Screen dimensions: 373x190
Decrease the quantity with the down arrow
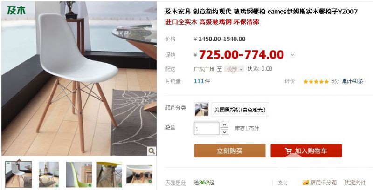click(x=224, y=132)
